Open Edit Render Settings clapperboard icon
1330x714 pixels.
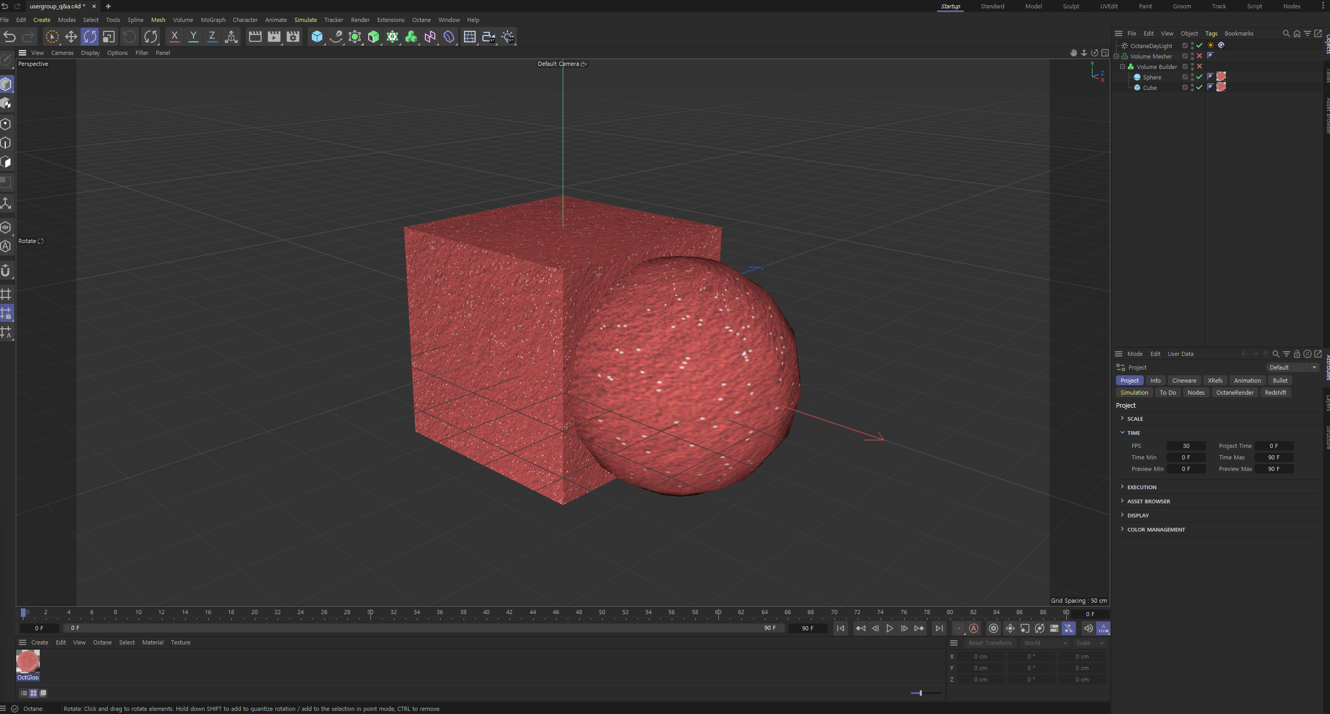click(x=293, y=37)
